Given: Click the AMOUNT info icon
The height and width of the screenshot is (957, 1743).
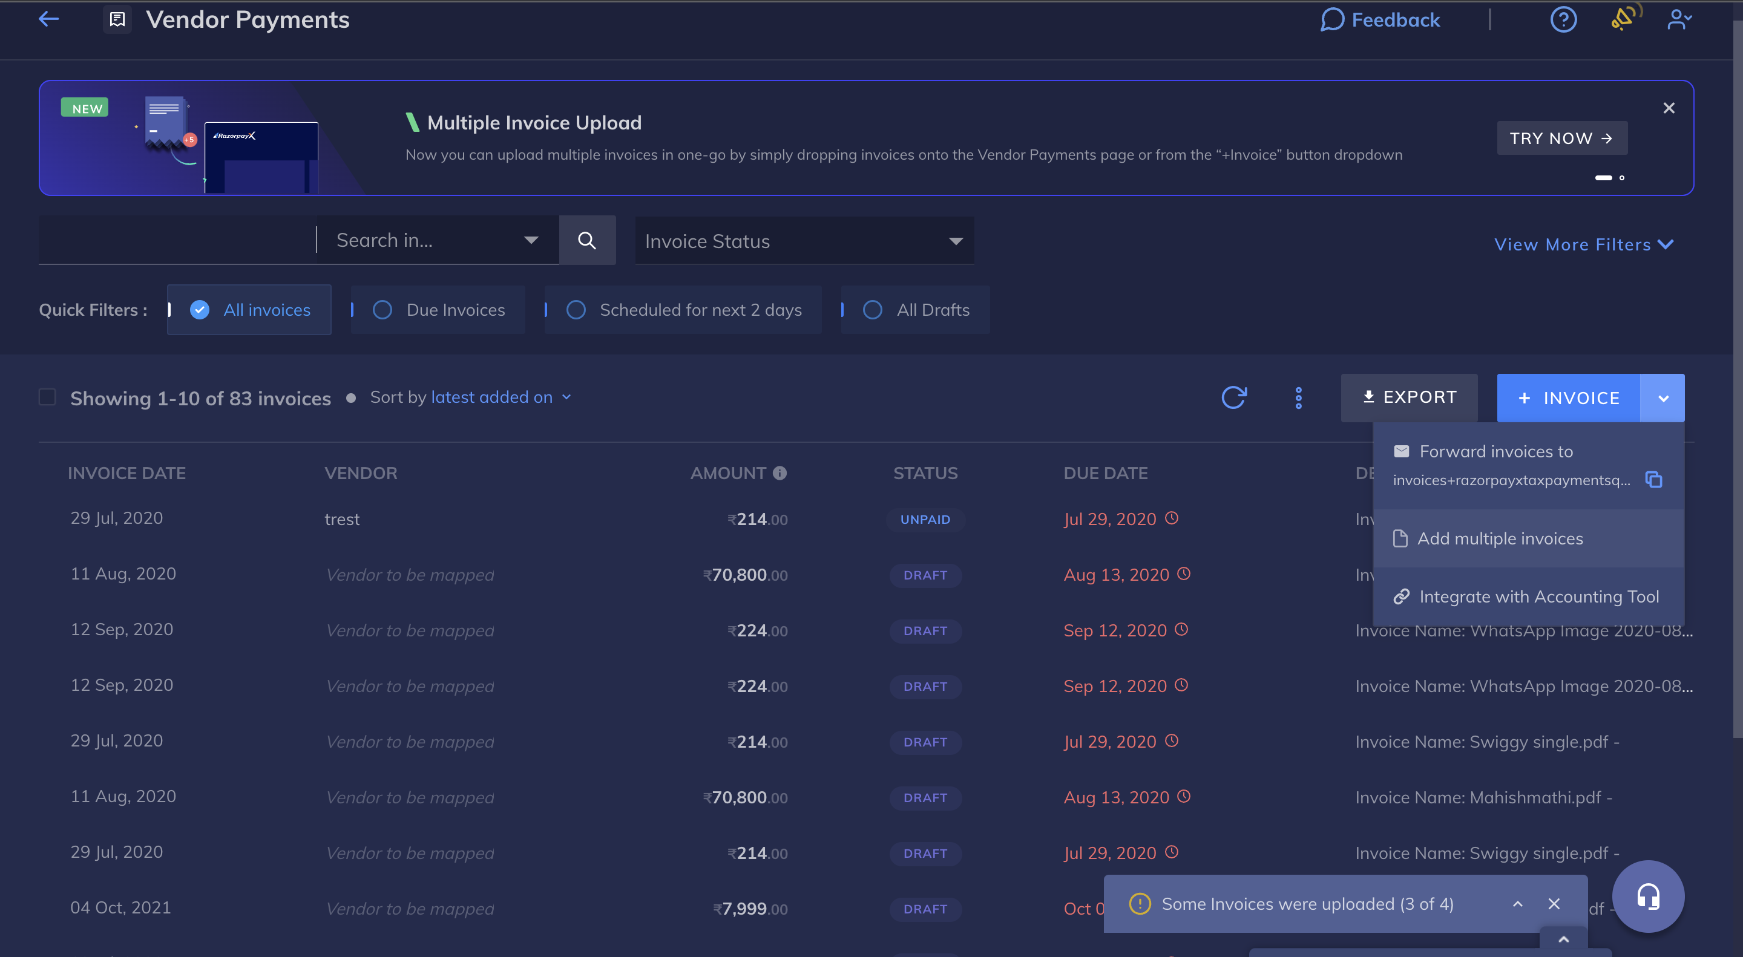Looking at the screenshot, I should (780, 472).
